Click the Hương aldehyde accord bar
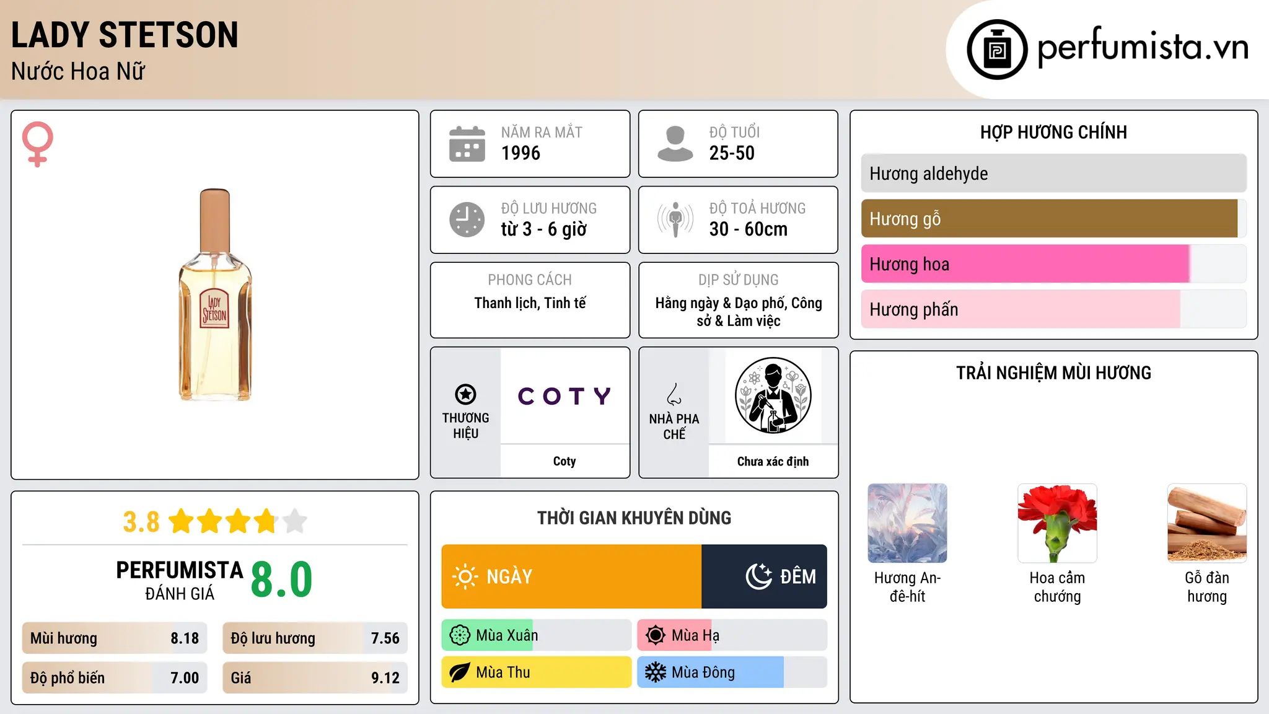This screenshot has width=1269, height=714. (1053, 174)
